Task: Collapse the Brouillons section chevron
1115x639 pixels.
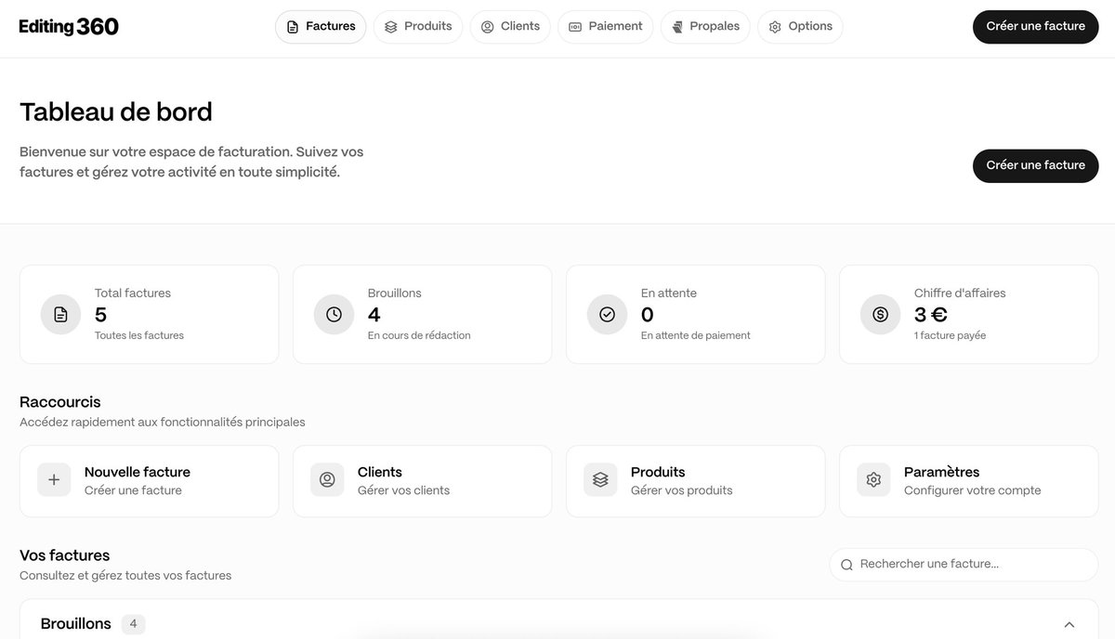Action: pos(1069,624)
